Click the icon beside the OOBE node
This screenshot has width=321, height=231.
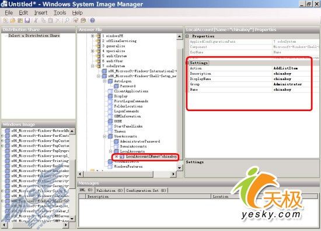(110, 121)
